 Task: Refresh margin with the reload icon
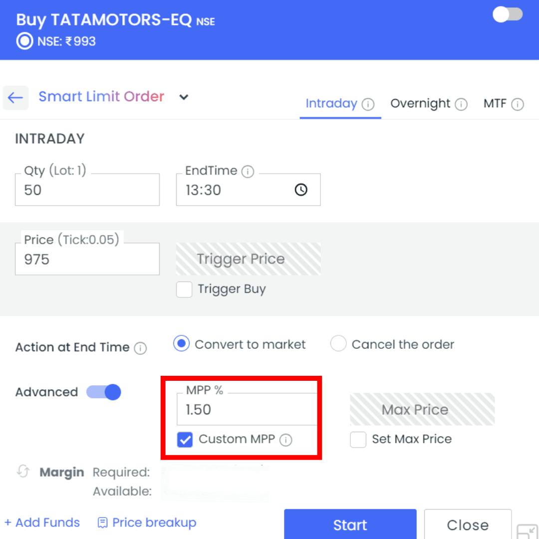pyautogui.click(x=23, y=472)
